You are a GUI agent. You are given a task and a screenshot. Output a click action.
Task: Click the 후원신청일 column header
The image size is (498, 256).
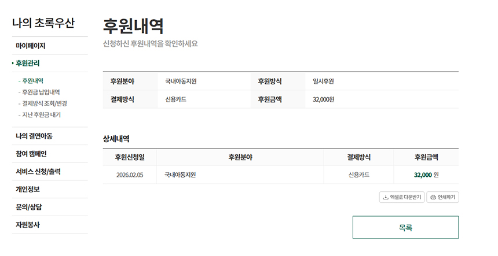pyautogui.click(x=130, y=157)
